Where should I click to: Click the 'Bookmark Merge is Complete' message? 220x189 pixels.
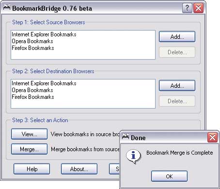click(x=180, y=153)
